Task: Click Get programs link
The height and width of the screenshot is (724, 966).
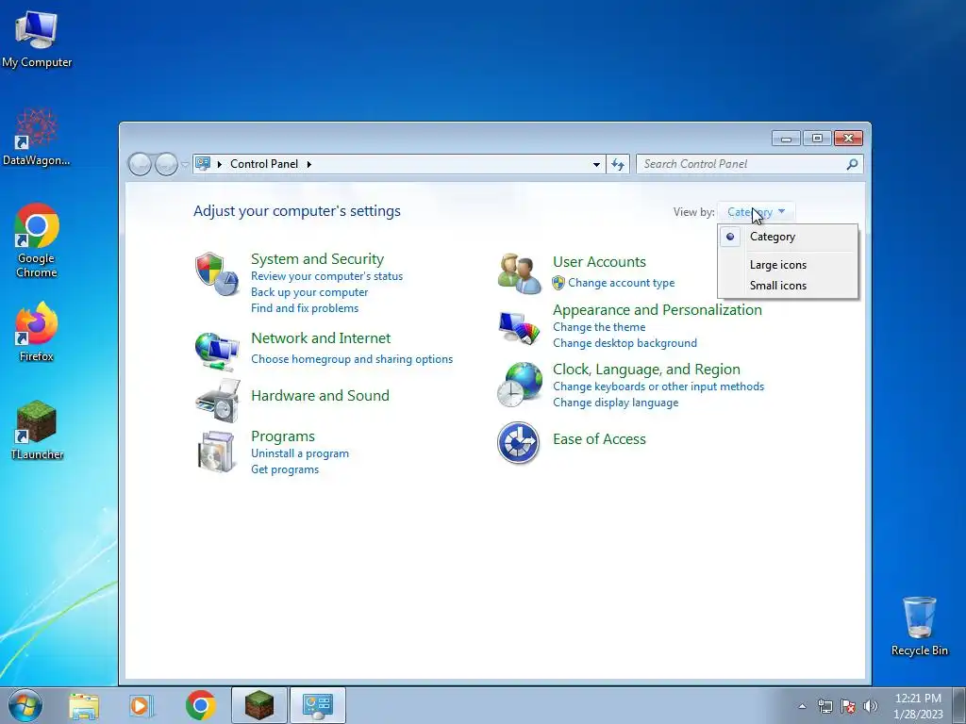Action: [x=285, y=469]
